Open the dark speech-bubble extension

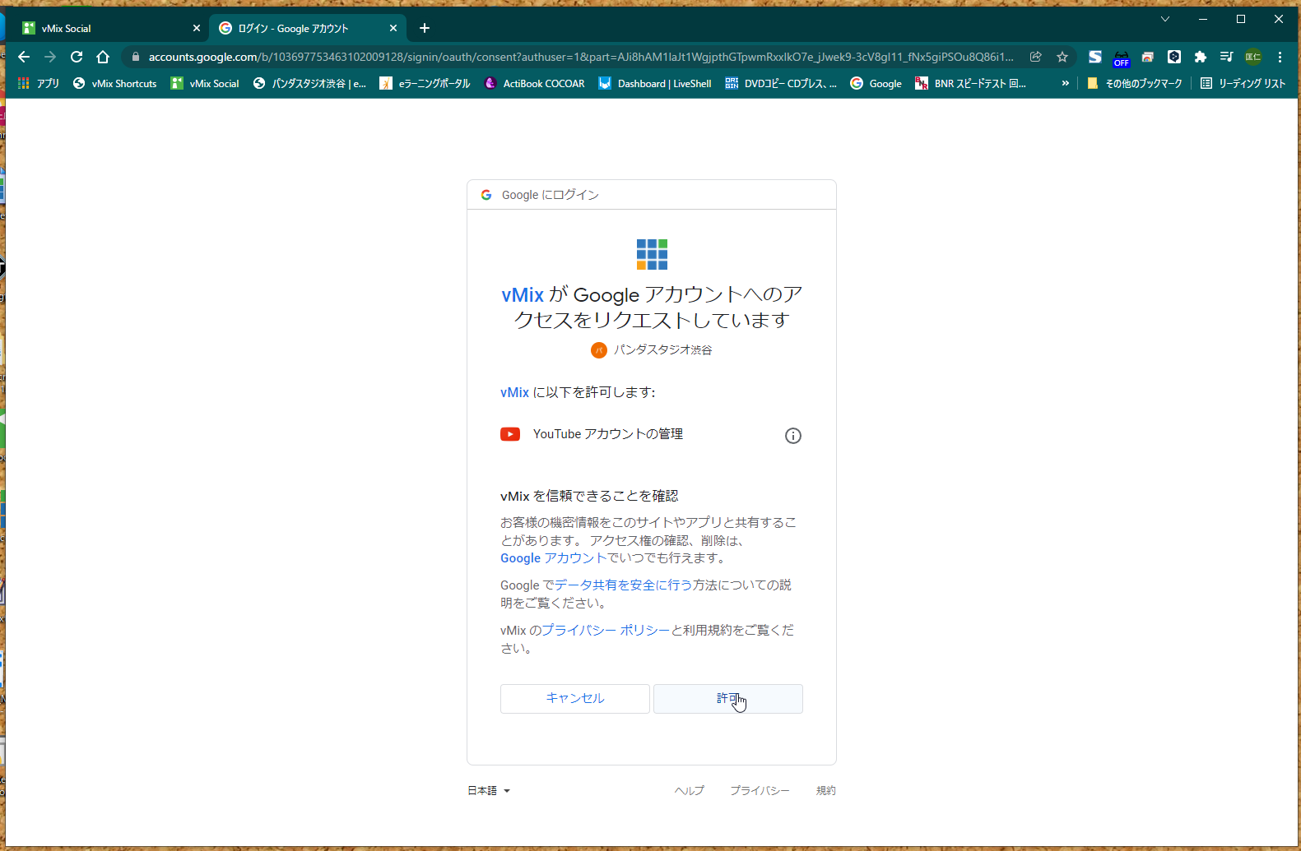(x=1174, y=57)
